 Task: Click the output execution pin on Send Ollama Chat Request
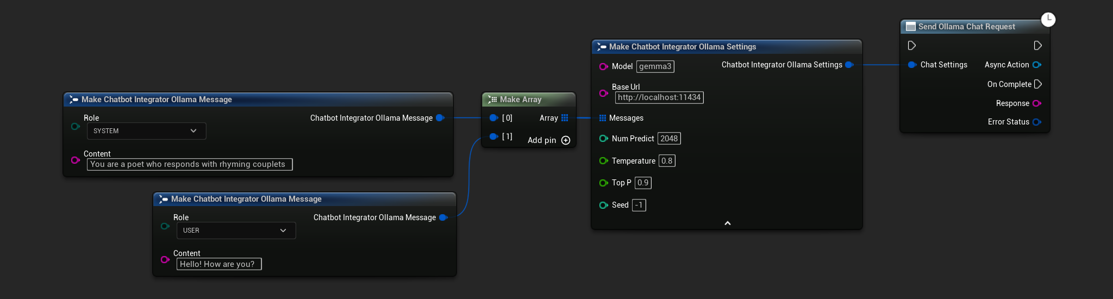pos(1037,46)
